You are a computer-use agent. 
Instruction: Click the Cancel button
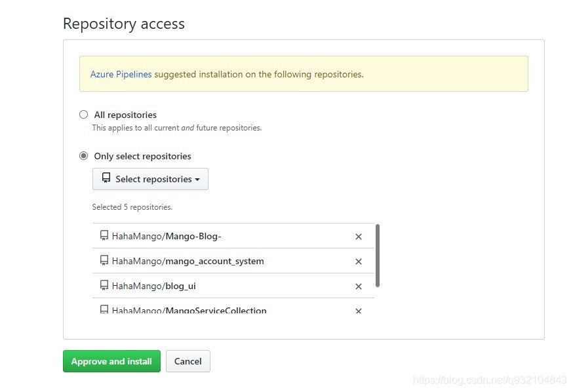point(188,361)
